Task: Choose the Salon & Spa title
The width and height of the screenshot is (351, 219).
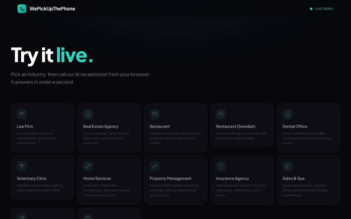Action: pyautogui.click(x=294, y=178)
